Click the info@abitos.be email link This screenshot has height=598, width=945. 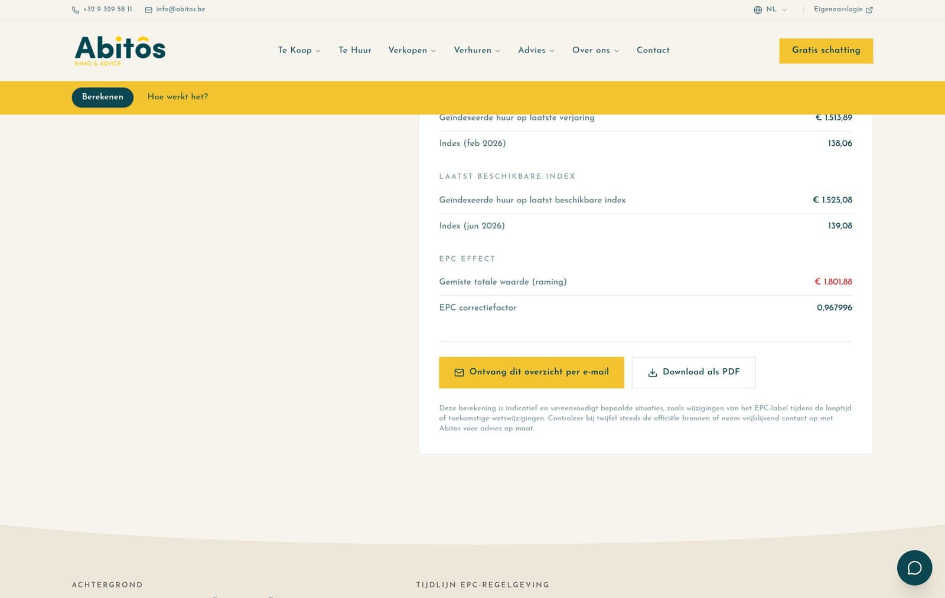(181, 9)
